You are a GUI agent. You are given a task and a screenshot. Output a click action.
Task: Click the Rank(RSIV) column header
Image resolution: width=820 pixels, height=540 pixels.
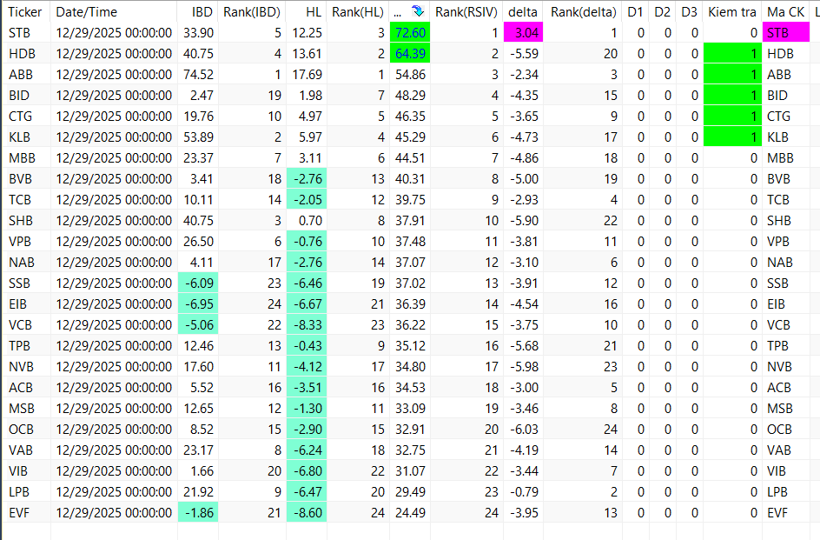[466, 11]
